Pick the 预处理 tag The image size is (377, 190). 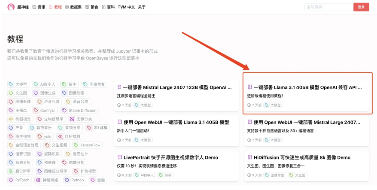(47, 163)
